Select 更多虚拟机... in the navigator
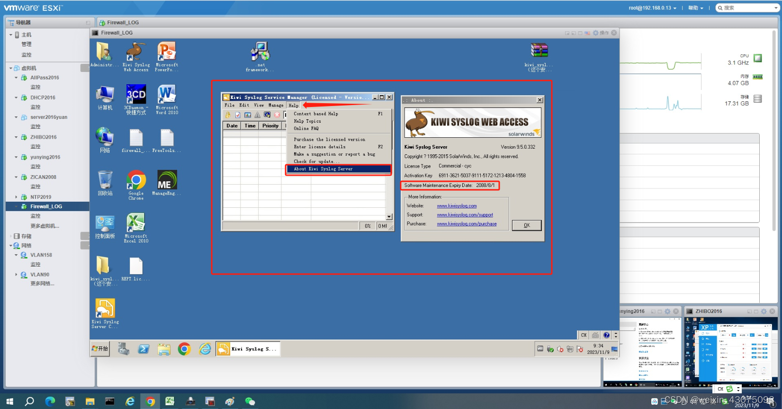782x409 pixels. pyautogui.click(x=45, y=226)
